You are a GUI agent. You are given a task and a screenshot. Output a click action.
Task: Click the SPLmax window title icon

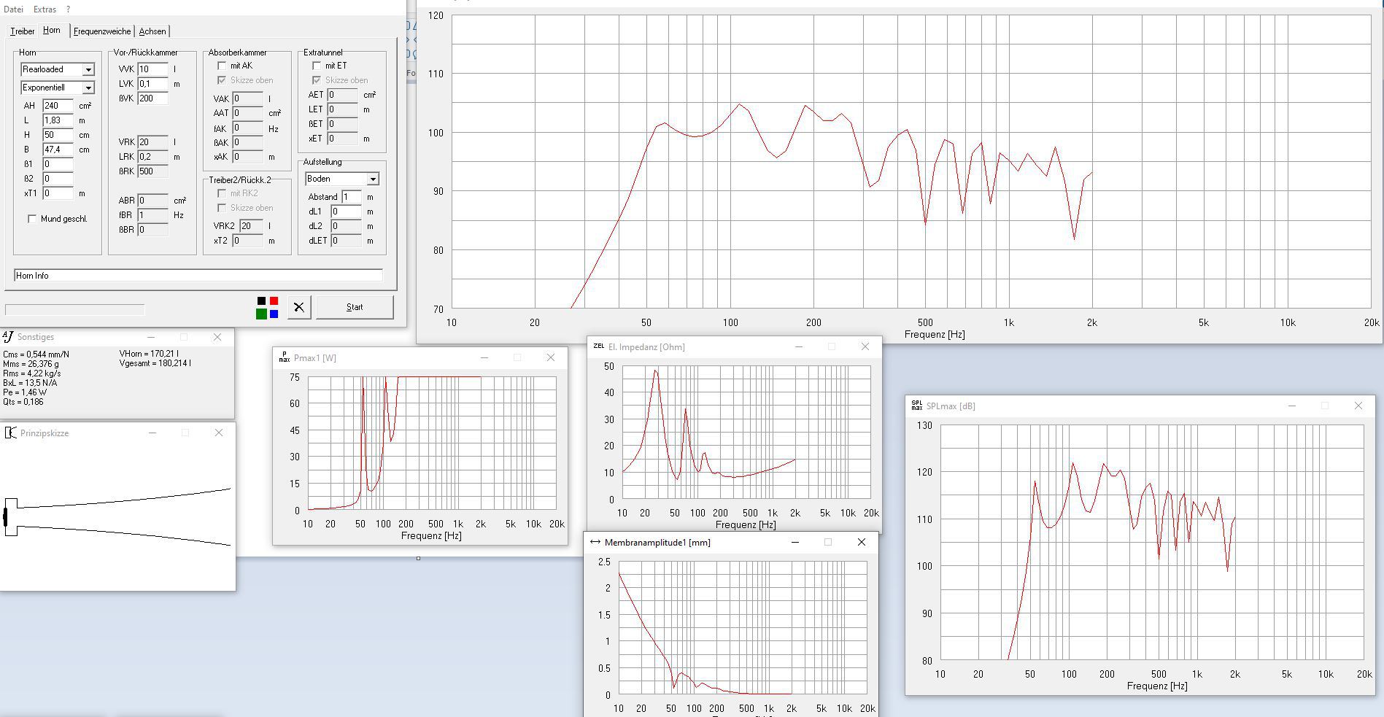916,406
